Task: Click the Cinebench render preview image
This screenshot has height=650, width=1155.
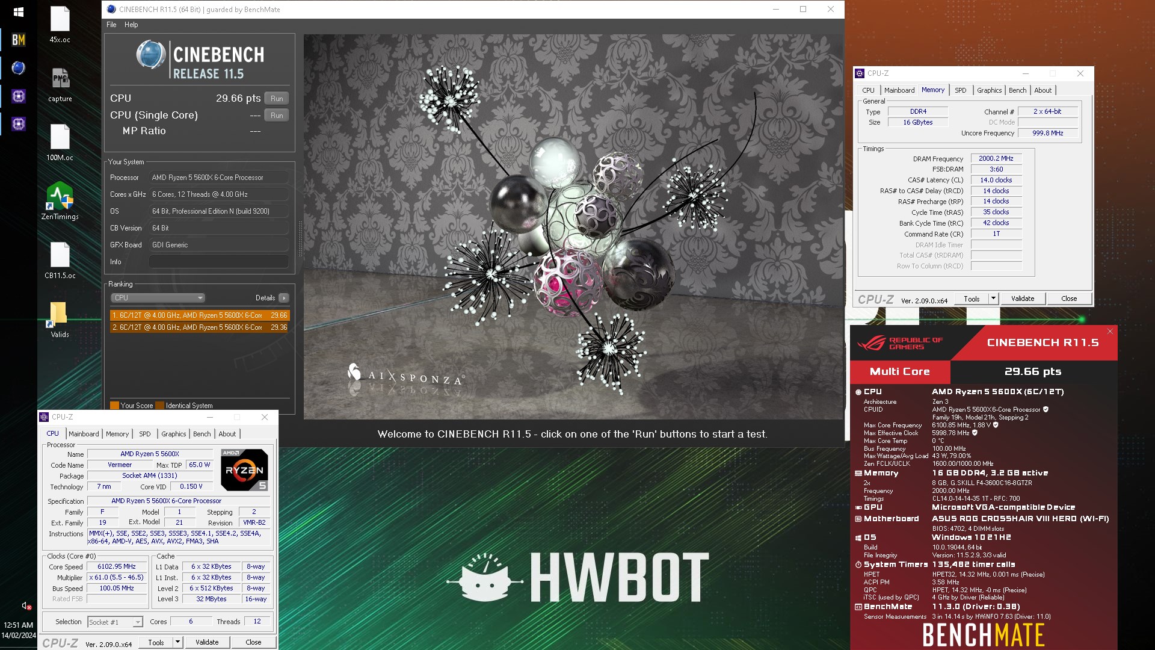Action: (574, 227)
